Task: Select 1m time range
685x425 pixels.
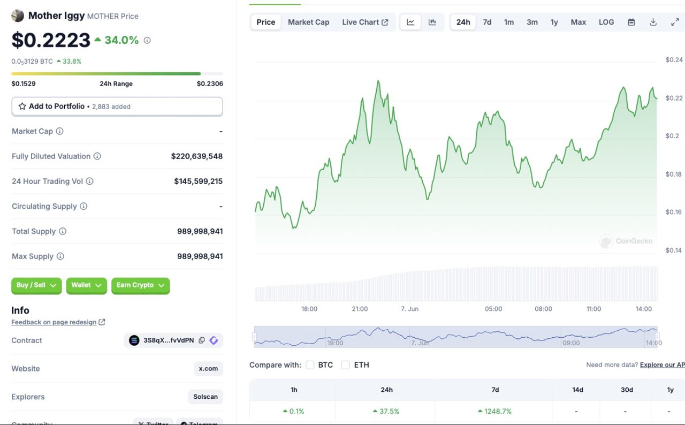Action: click(x=509, y=22)
